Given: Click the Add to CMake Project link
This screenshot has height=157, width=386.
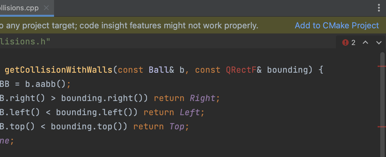Looking at the screenshot, I should [x=337, y=25].
